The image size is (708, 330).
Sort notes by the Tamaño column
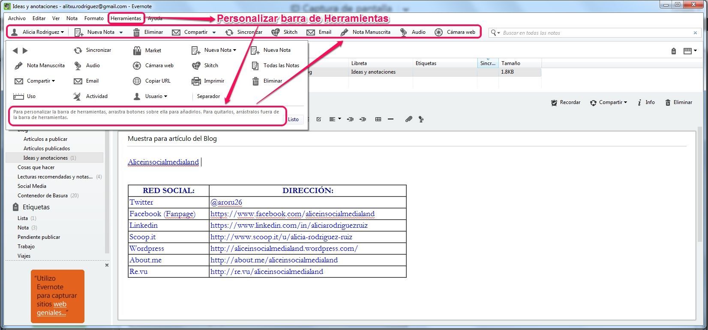pos(520,63)
